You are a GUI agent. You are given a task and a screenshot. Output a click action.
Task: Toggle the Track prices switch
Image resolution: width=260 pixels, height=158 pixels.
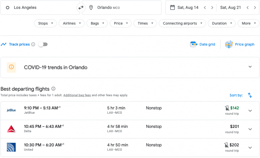coord(43,44)
